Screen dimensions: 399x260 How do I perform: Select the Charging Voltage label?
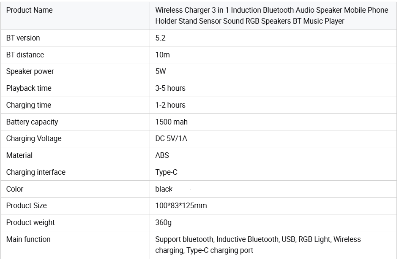[34, 138]
